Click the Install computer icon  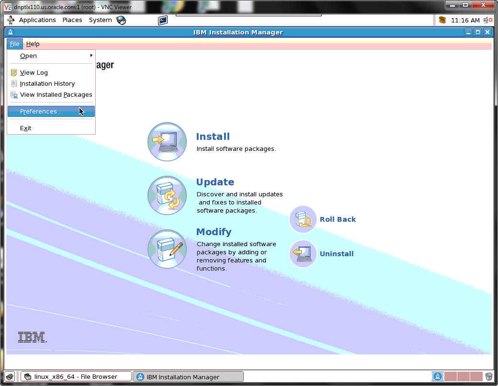[x=167, y=142]
